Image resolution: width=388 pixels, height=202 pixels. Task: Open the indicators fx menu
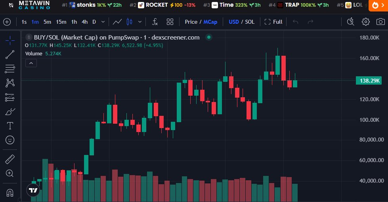pos(155,22)
